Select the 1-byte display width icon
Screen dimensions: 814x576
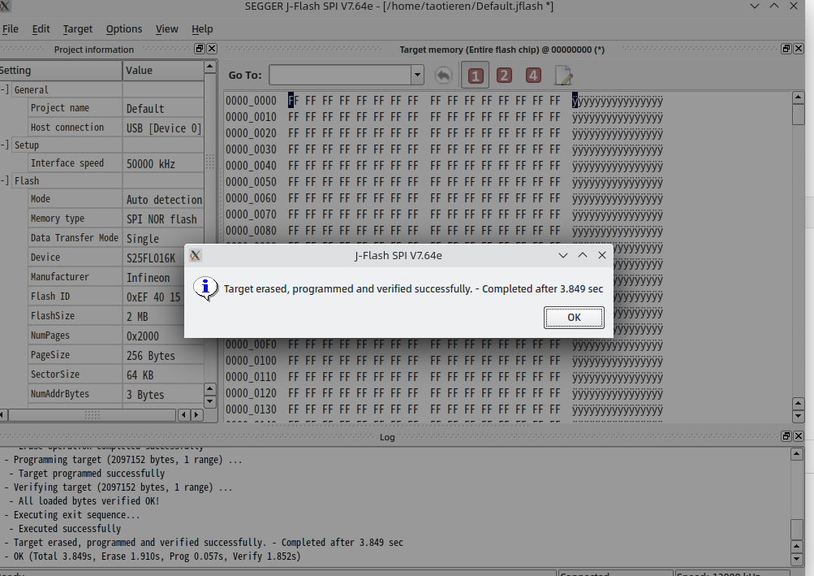[475, 76]
